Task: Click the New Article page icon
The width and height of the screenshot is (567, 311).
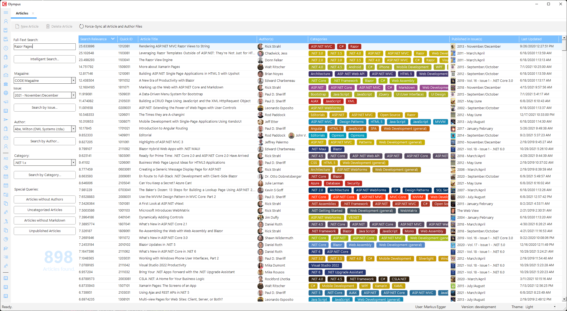Action: pos(17,26)
